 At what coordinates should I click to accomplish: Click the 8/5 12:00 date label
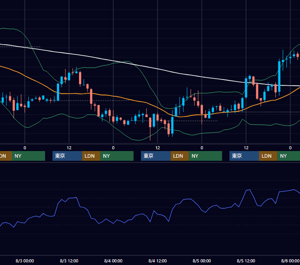246,261
